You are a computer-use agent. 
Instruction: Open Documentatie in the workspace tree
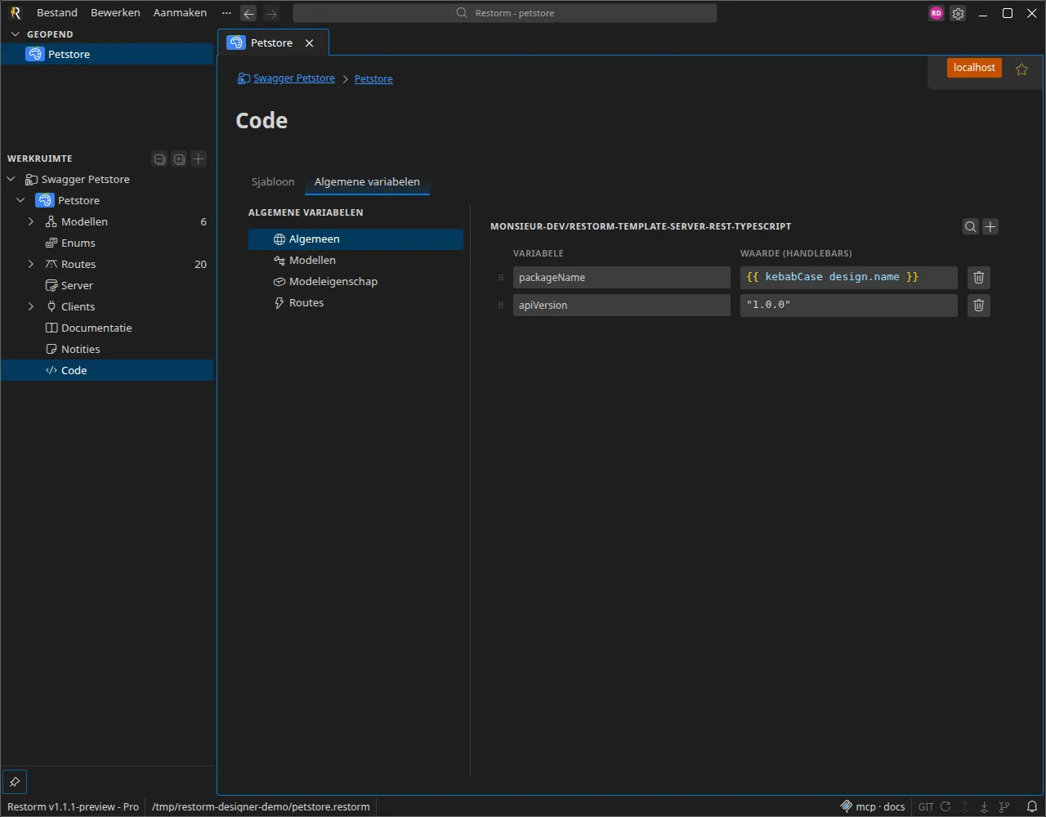click(x=107, y=328)
